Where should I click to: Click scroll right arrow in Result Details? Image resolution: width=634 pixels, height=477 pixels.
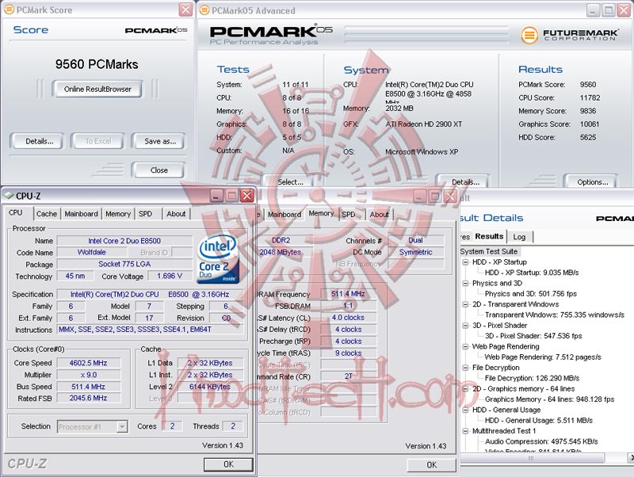pyautogui.click(x=631, y=458)
